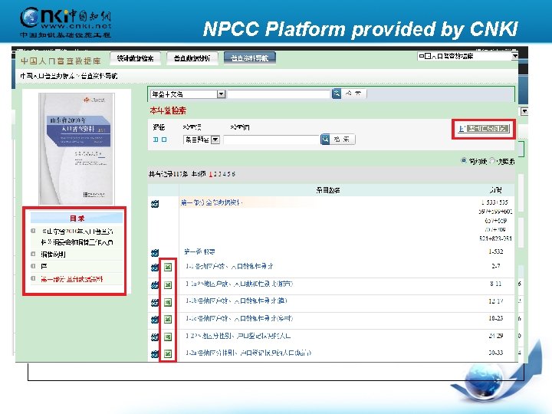Open the Excel icon for row 1-1c, pages 18-23
552x414 pixels.
pyautogui.click(x=168, y=319)
